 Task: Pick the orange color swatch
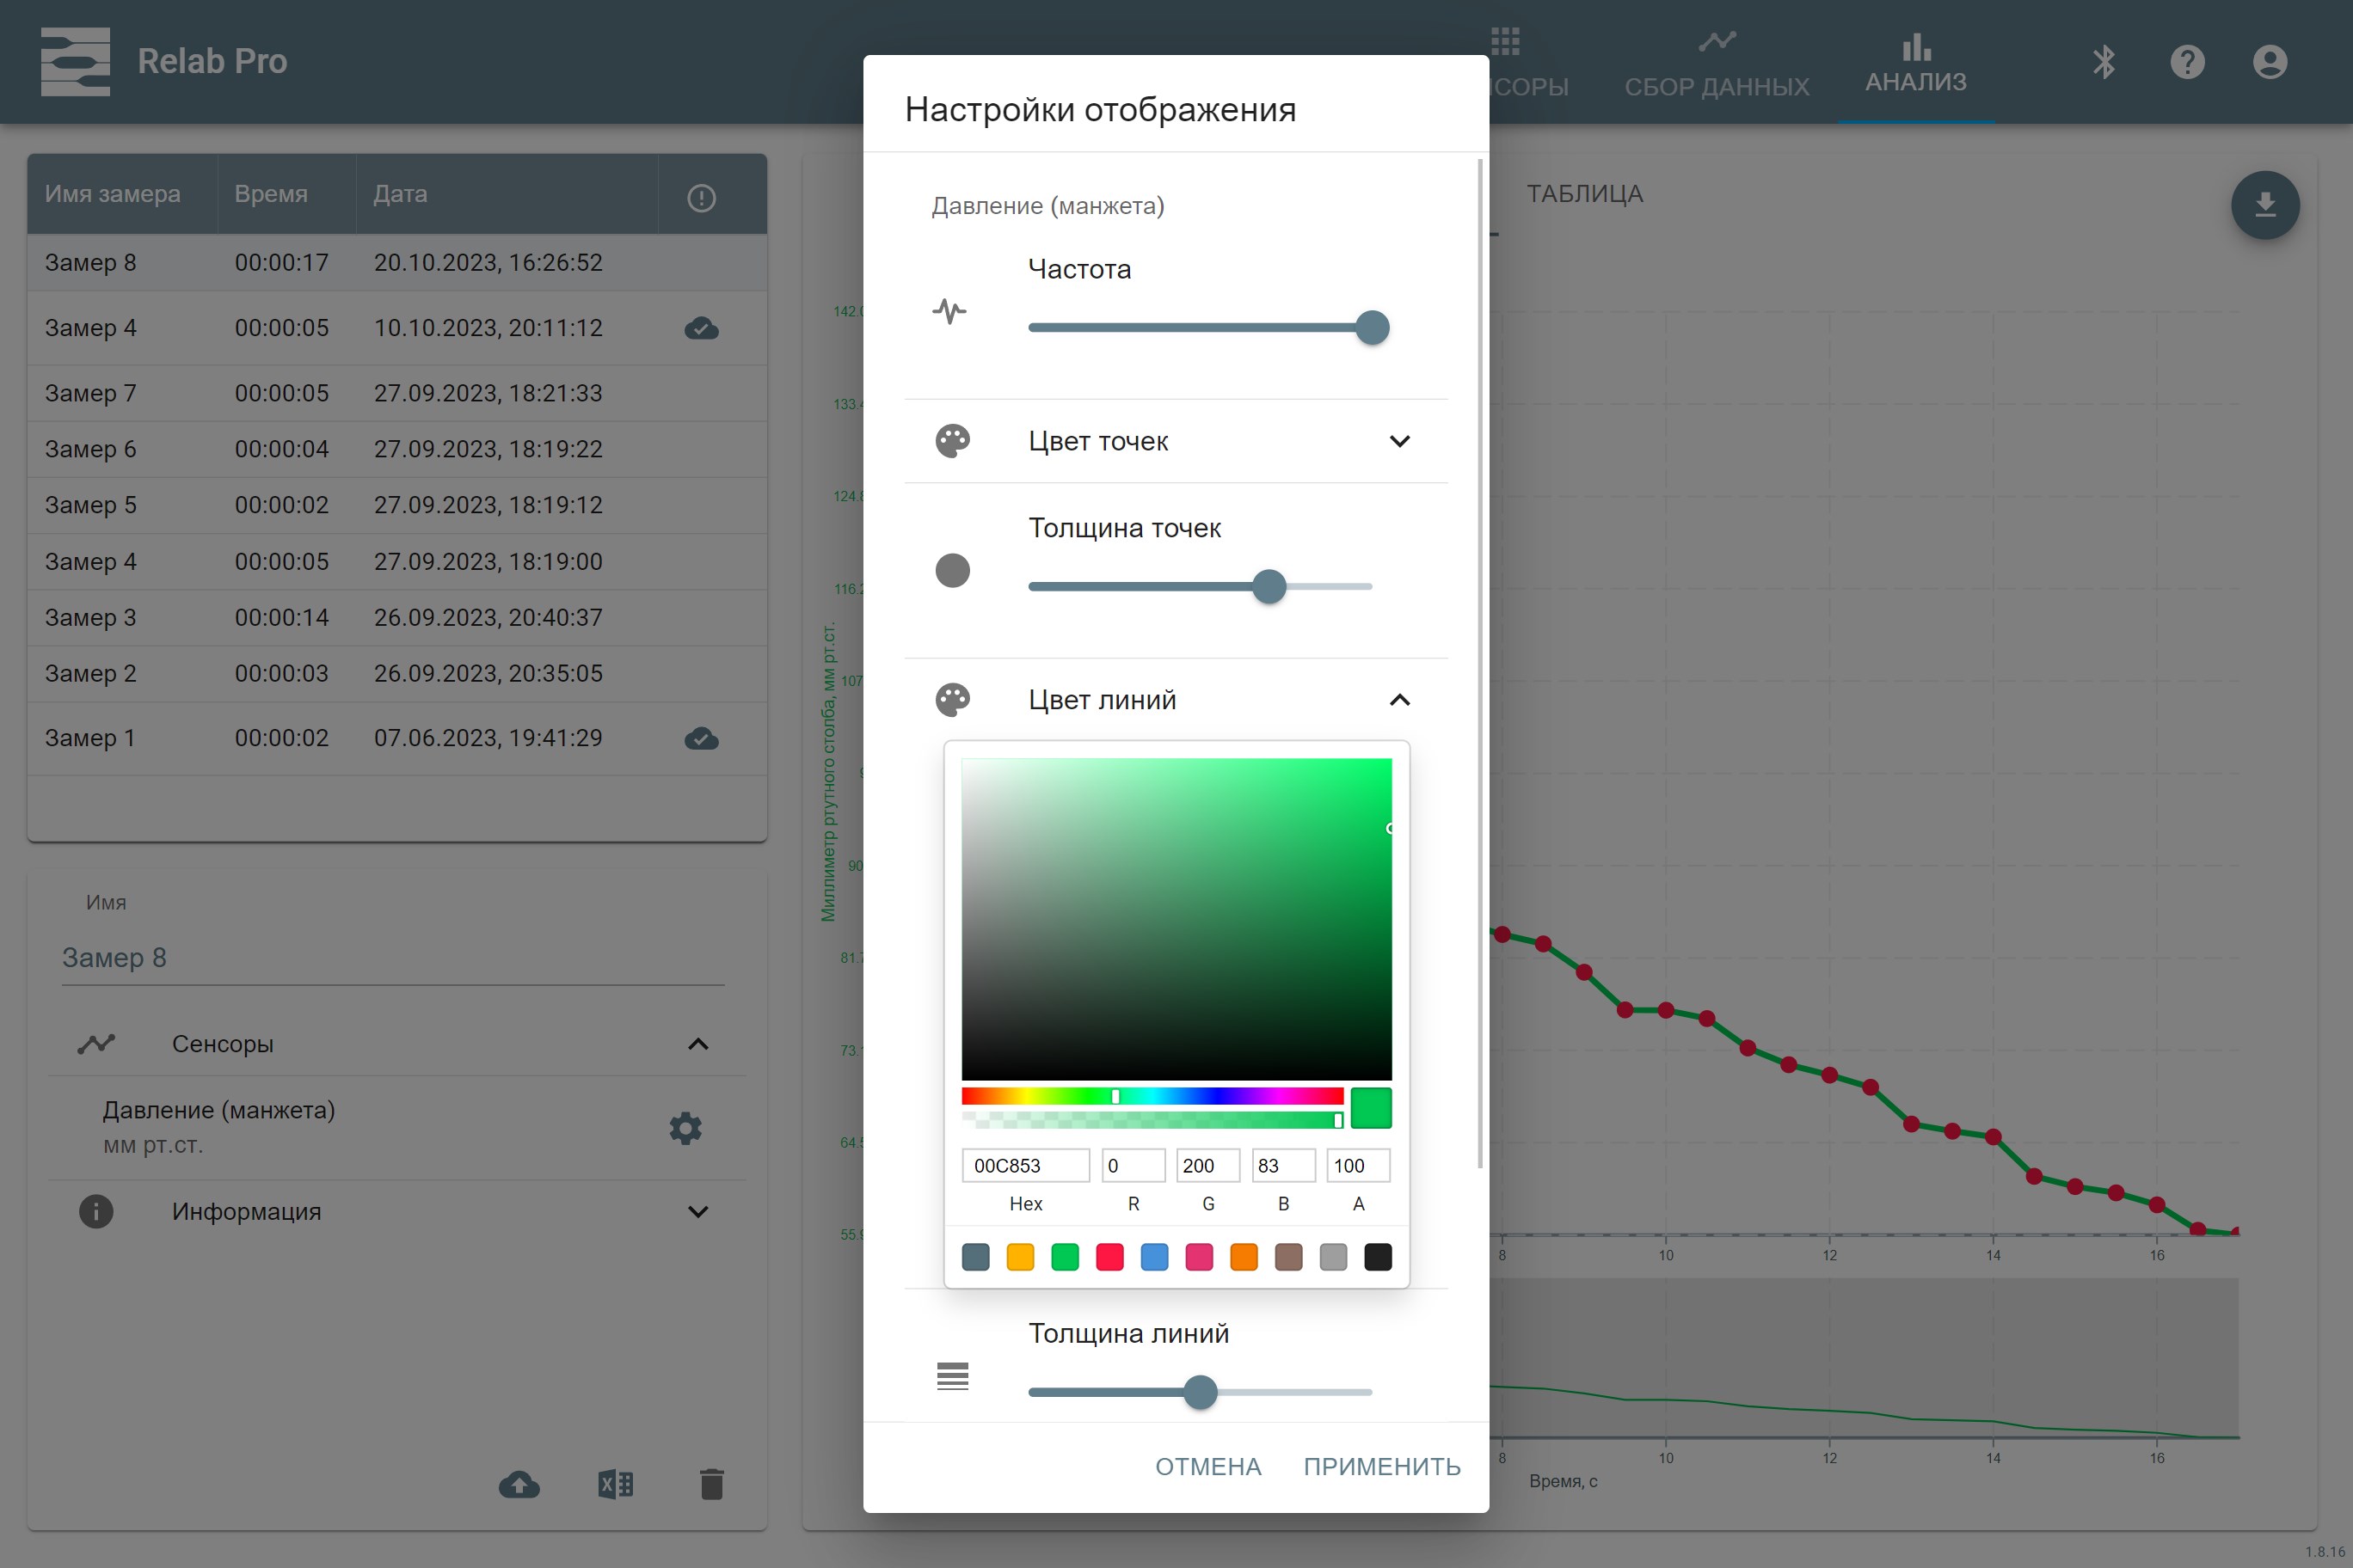[1243, 1257]
